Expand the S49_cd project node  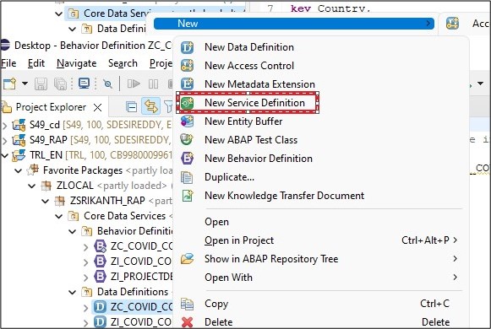coord(5,126)
